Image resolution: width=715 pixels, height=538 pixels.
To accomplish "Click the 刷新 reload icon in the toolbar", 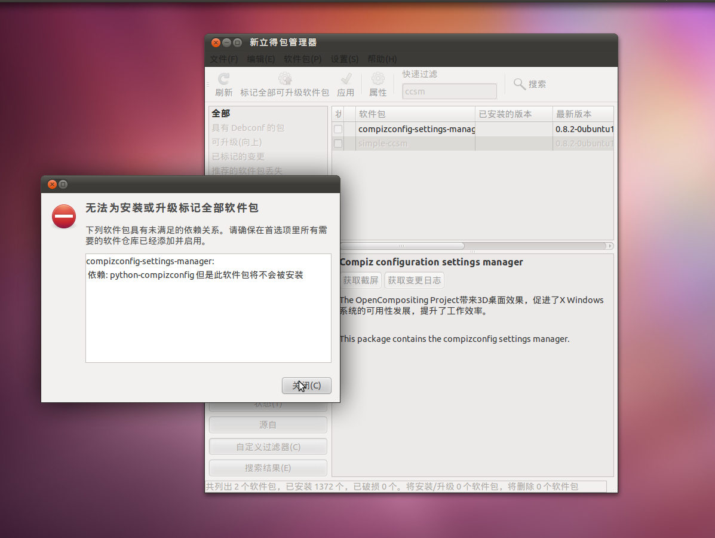I will (x=223, y=79).
